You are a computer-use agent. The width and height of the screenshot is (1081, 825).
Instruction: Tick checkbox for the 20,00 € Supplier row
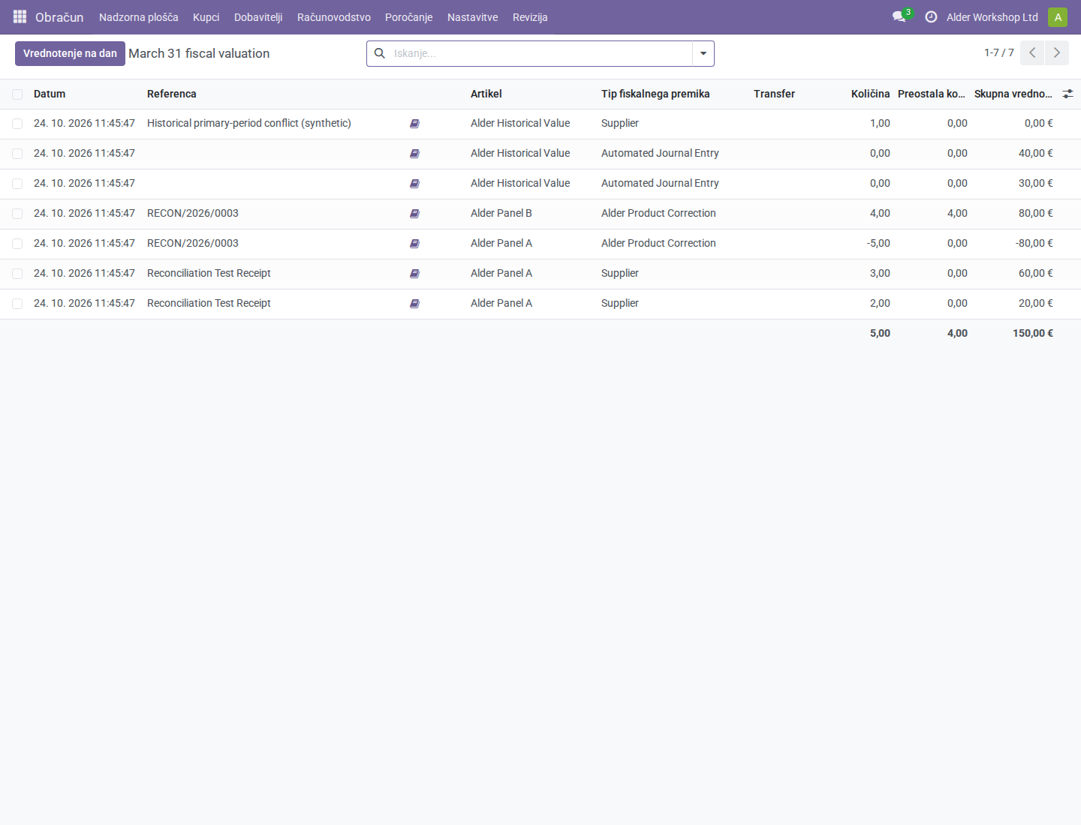pos(17,304)
